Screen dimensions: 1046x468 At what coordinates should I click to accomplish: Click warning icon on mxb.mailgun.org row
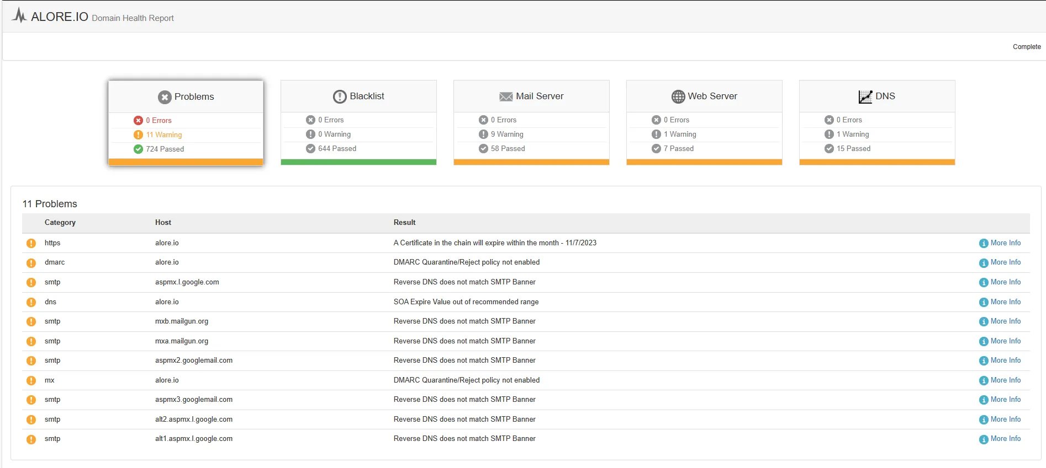click(31, 321)
